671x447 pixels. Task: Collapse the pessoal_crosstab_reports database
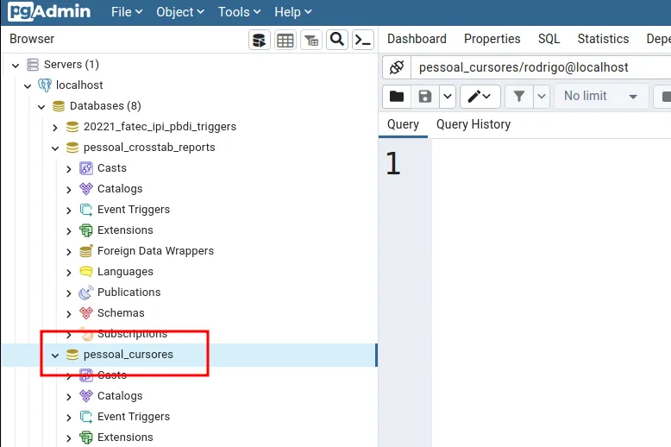(x=55, y=148)
